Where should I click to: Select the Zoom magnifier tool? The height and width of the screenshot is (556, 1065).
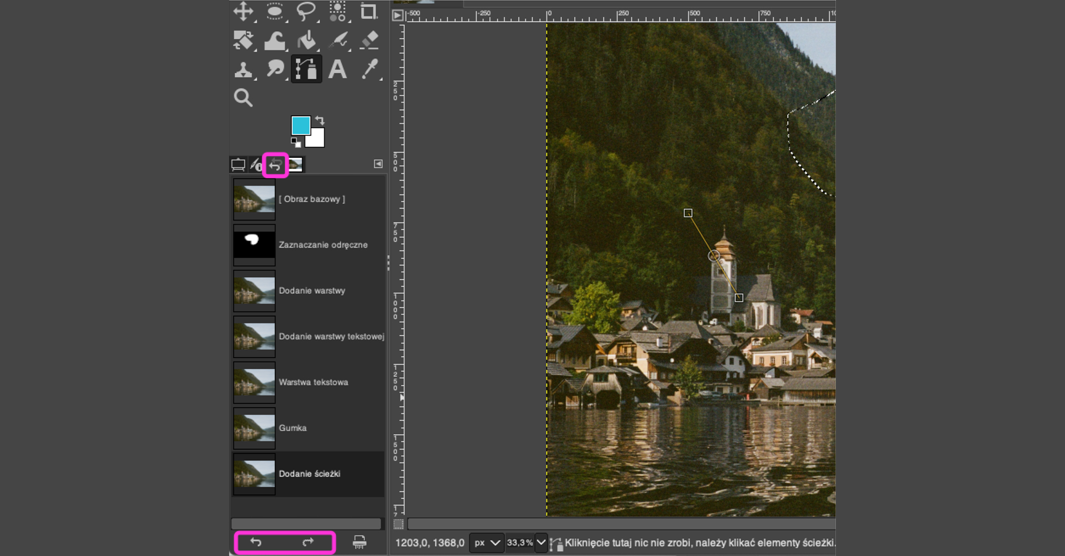click(243, 98)
